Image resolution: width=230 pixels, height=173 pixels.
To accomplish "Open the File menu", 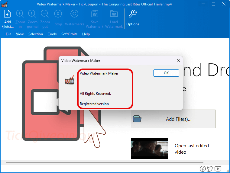I will pyautogui.click(x=8, y=34).
